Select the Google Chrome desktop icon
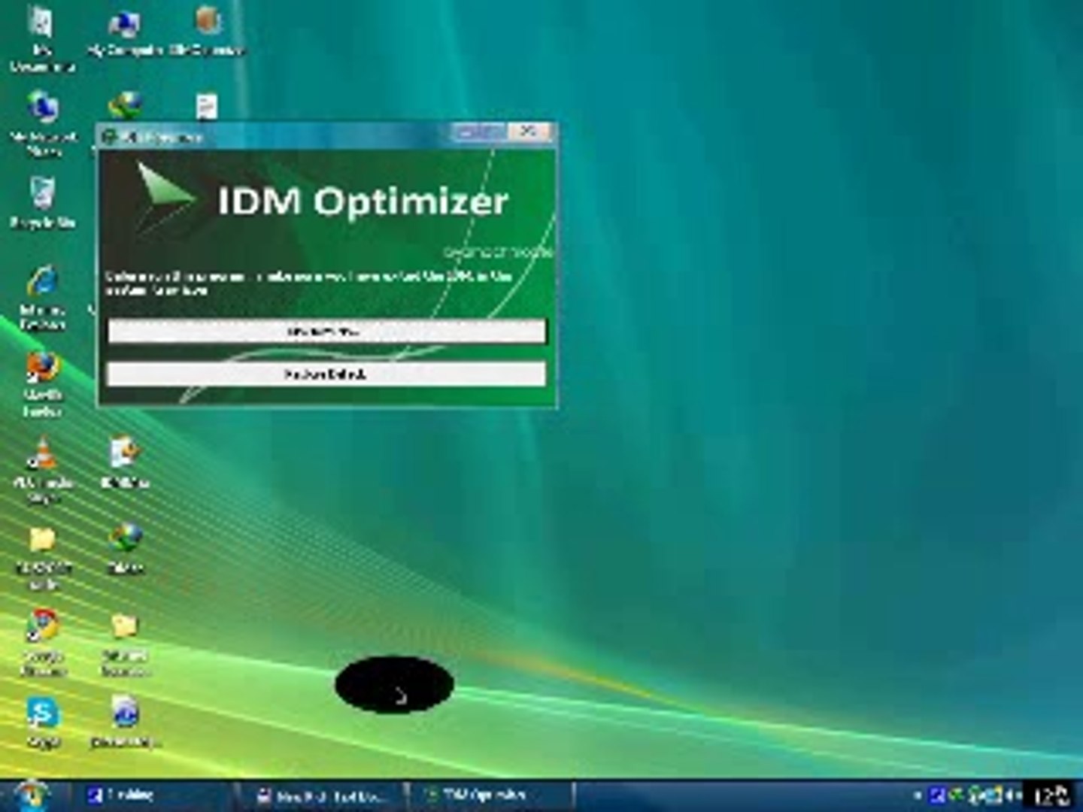 [x=43, y=643]
